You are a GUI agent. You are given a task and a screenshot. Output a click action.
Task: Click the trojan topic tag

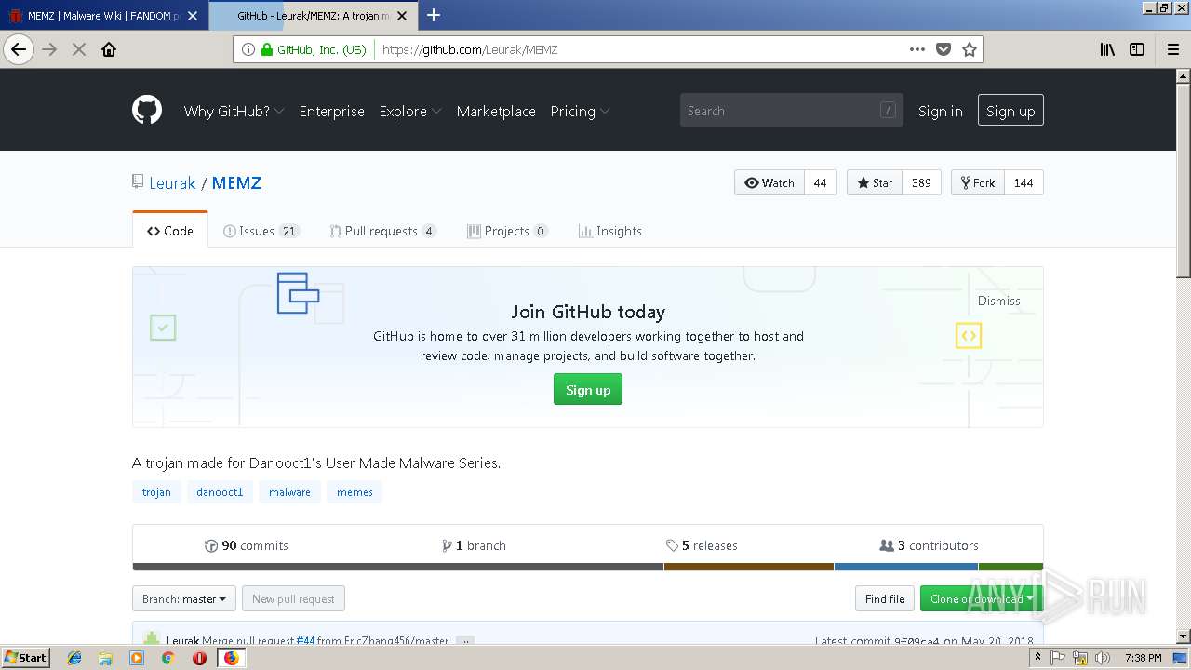click(x=156, y=492)
